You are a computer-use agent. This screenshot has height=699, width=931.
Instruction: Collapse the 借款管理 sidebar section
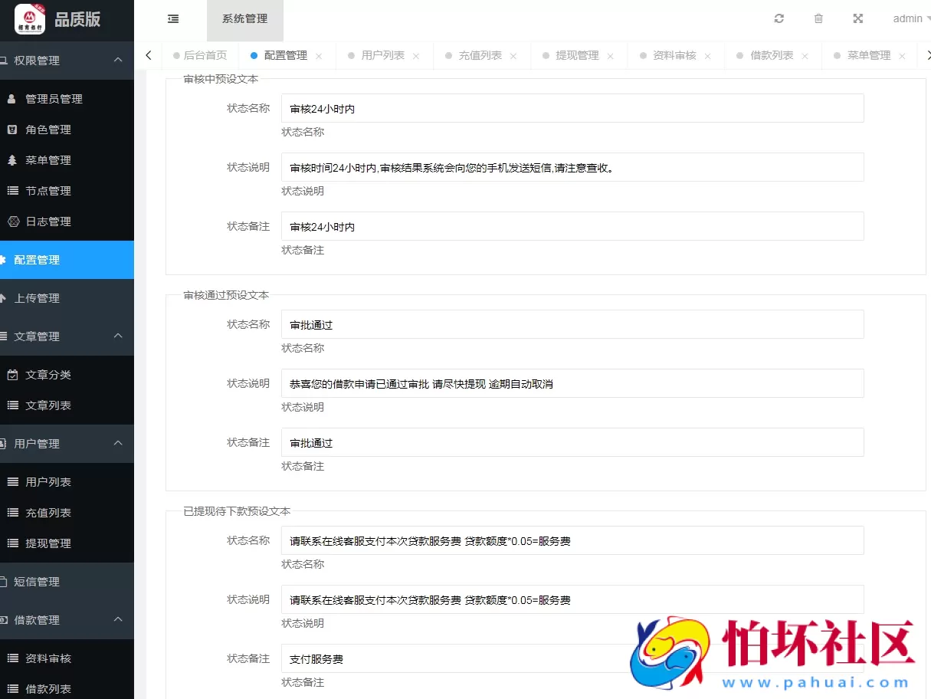[x=118, y=619]
